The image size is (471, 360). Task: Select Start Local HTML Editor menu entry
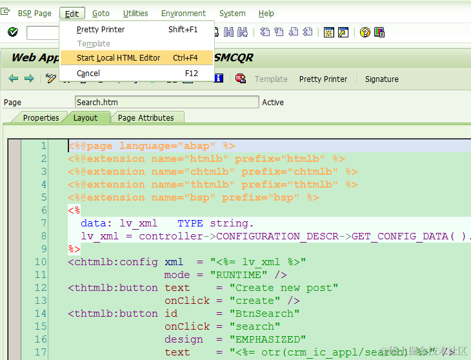click(x=137, y=57)
